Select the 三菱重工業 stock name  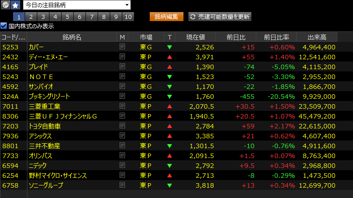[45, 106]
